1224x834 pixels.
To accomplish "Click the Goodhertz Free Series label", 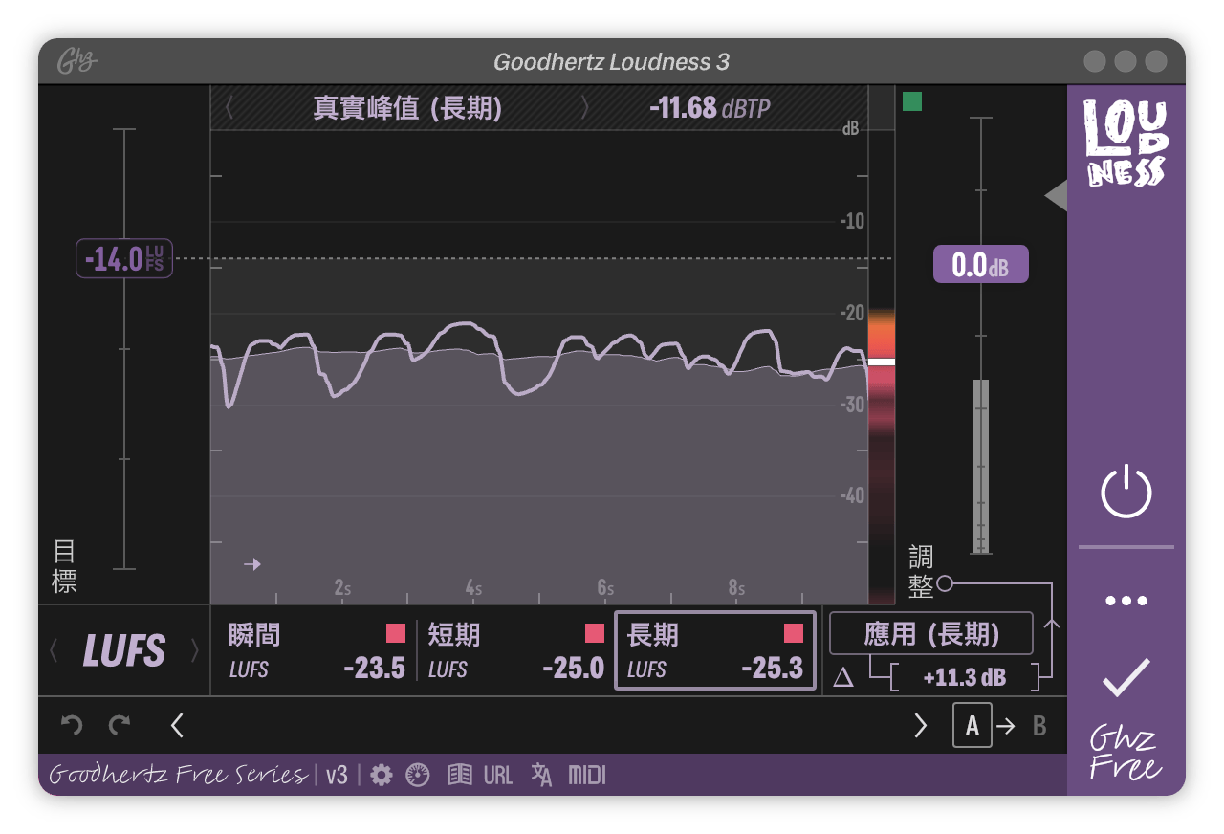I will [178, 775].
